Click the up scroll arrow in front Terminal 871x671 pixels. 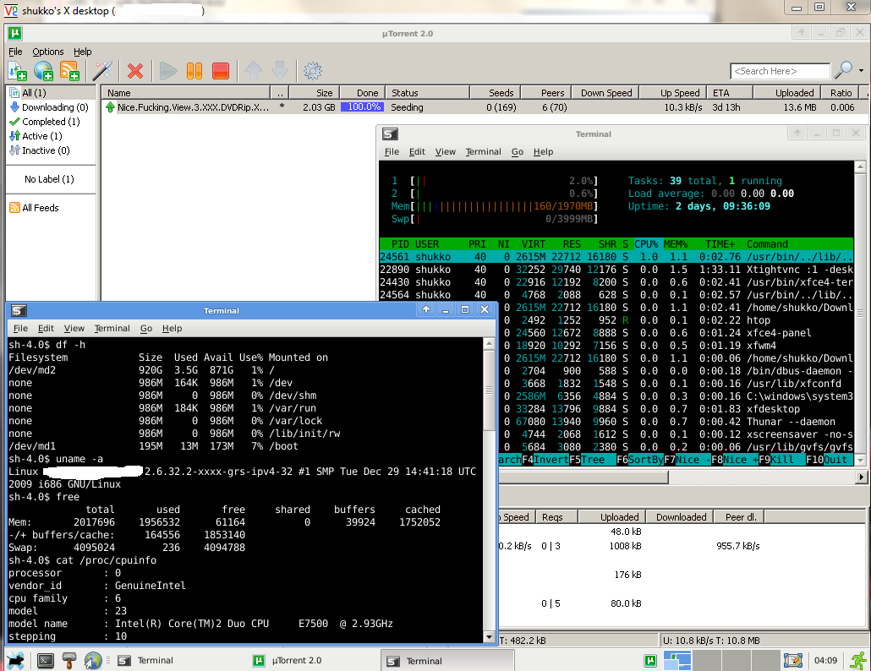coord(489,344)
